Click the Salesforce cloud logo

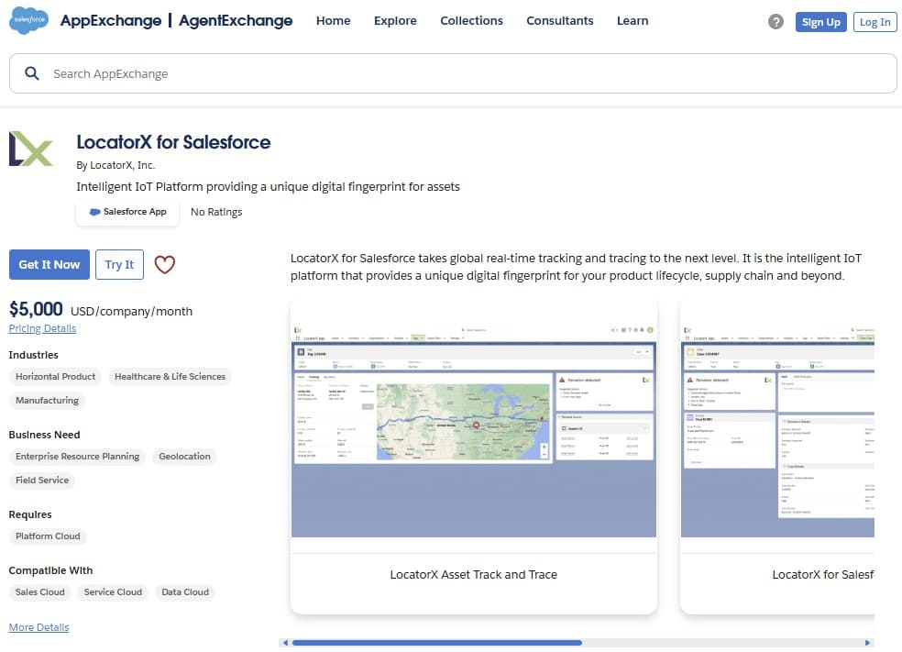tap(28, 20)
